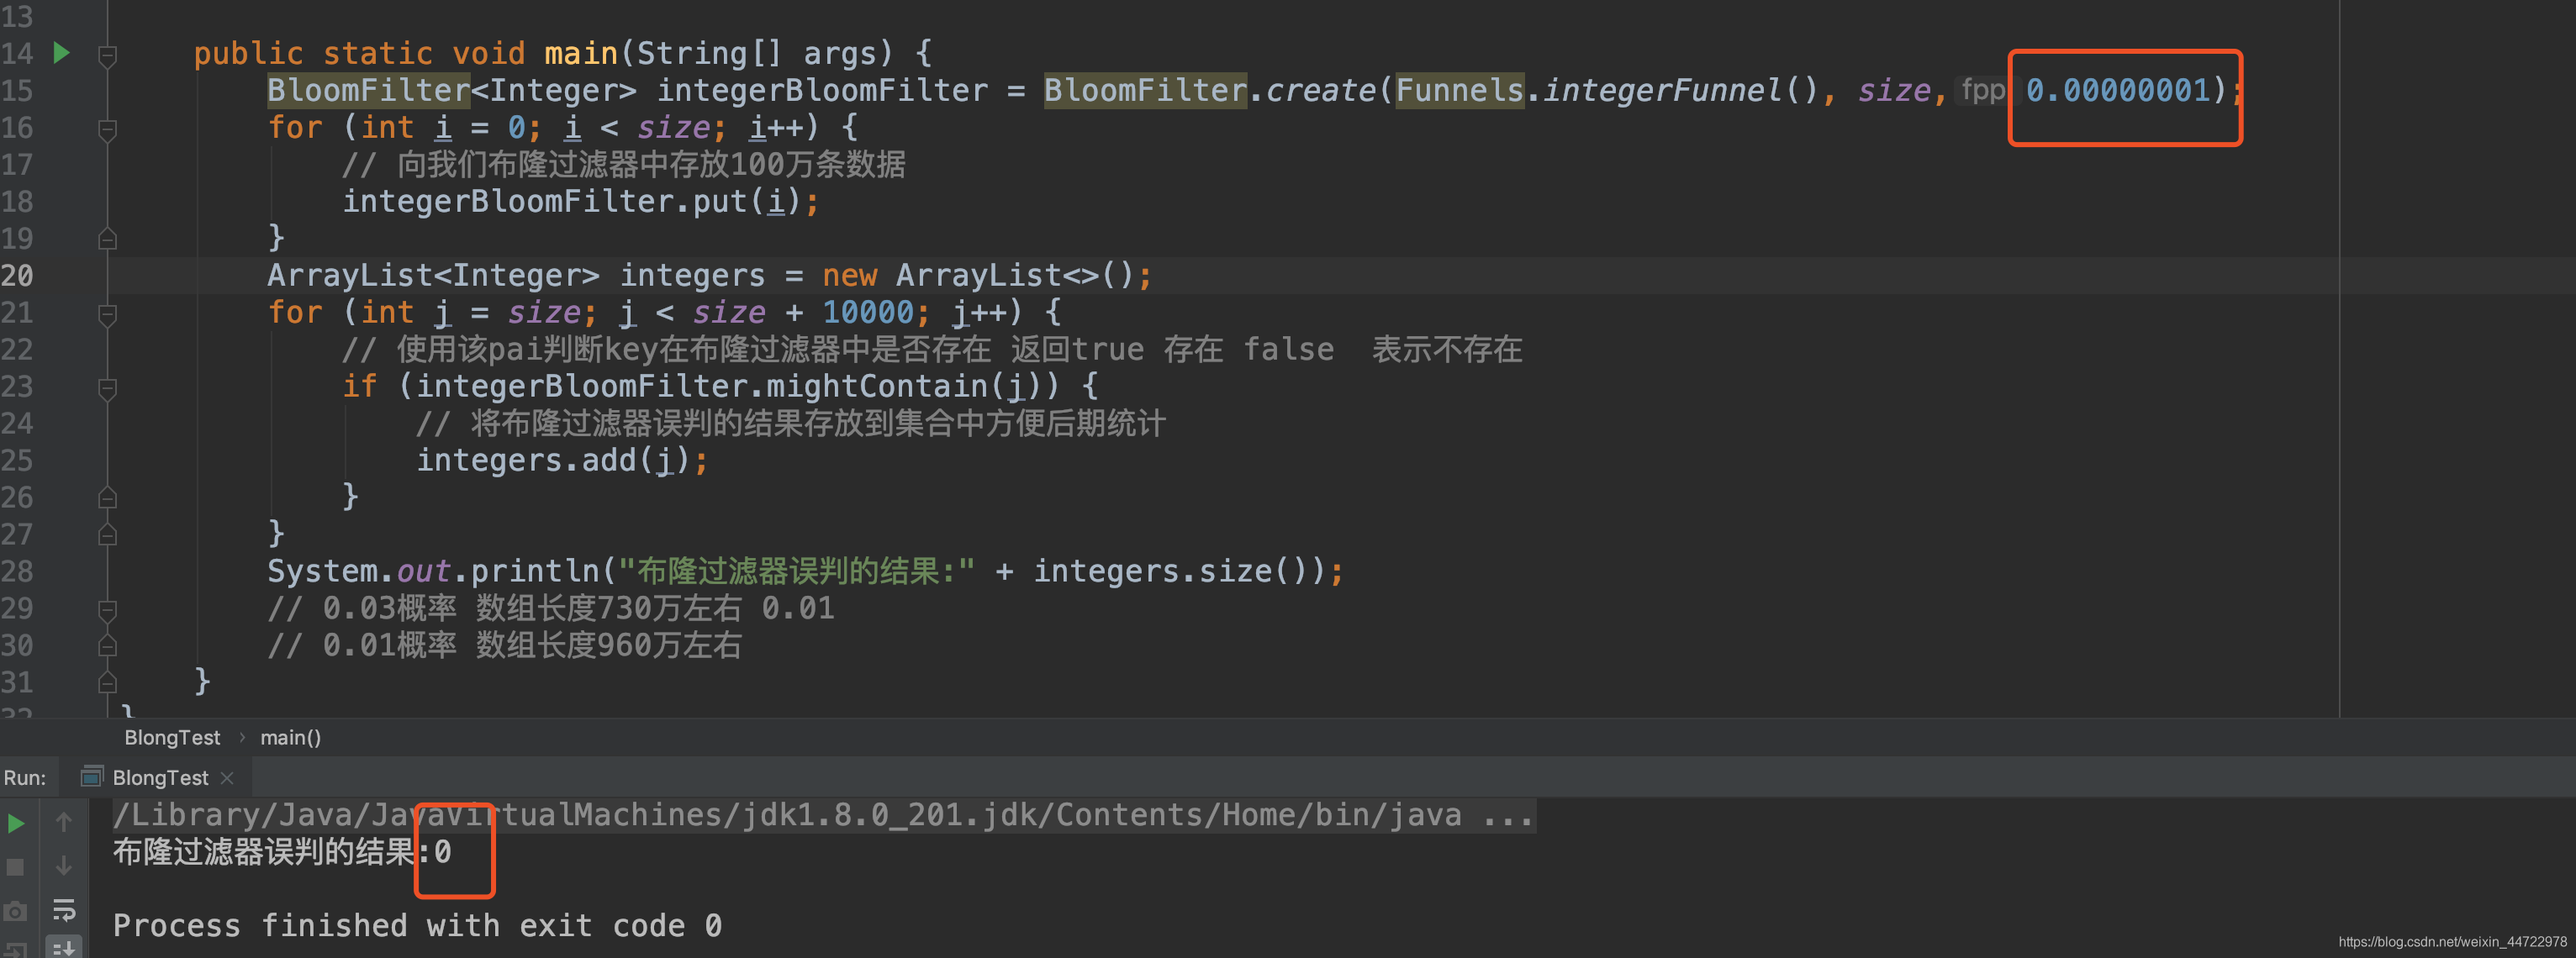Click the 0.00000001 value in create call
The width and height of the screenshot is (2576, 958).
point(2118,90)
